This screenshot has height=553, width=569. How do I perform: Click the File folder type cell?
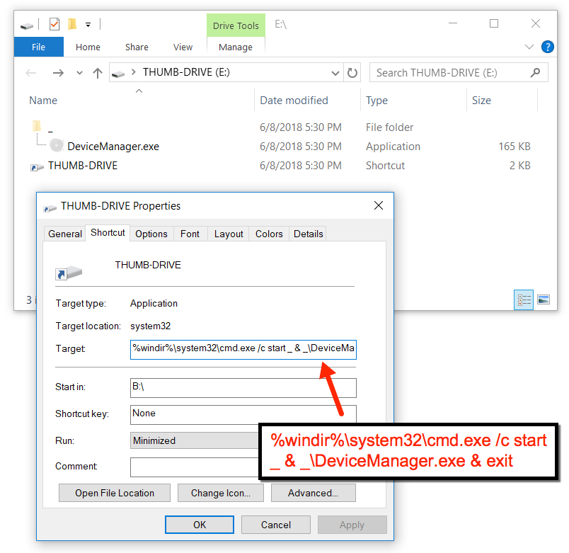tap(389, 127)
